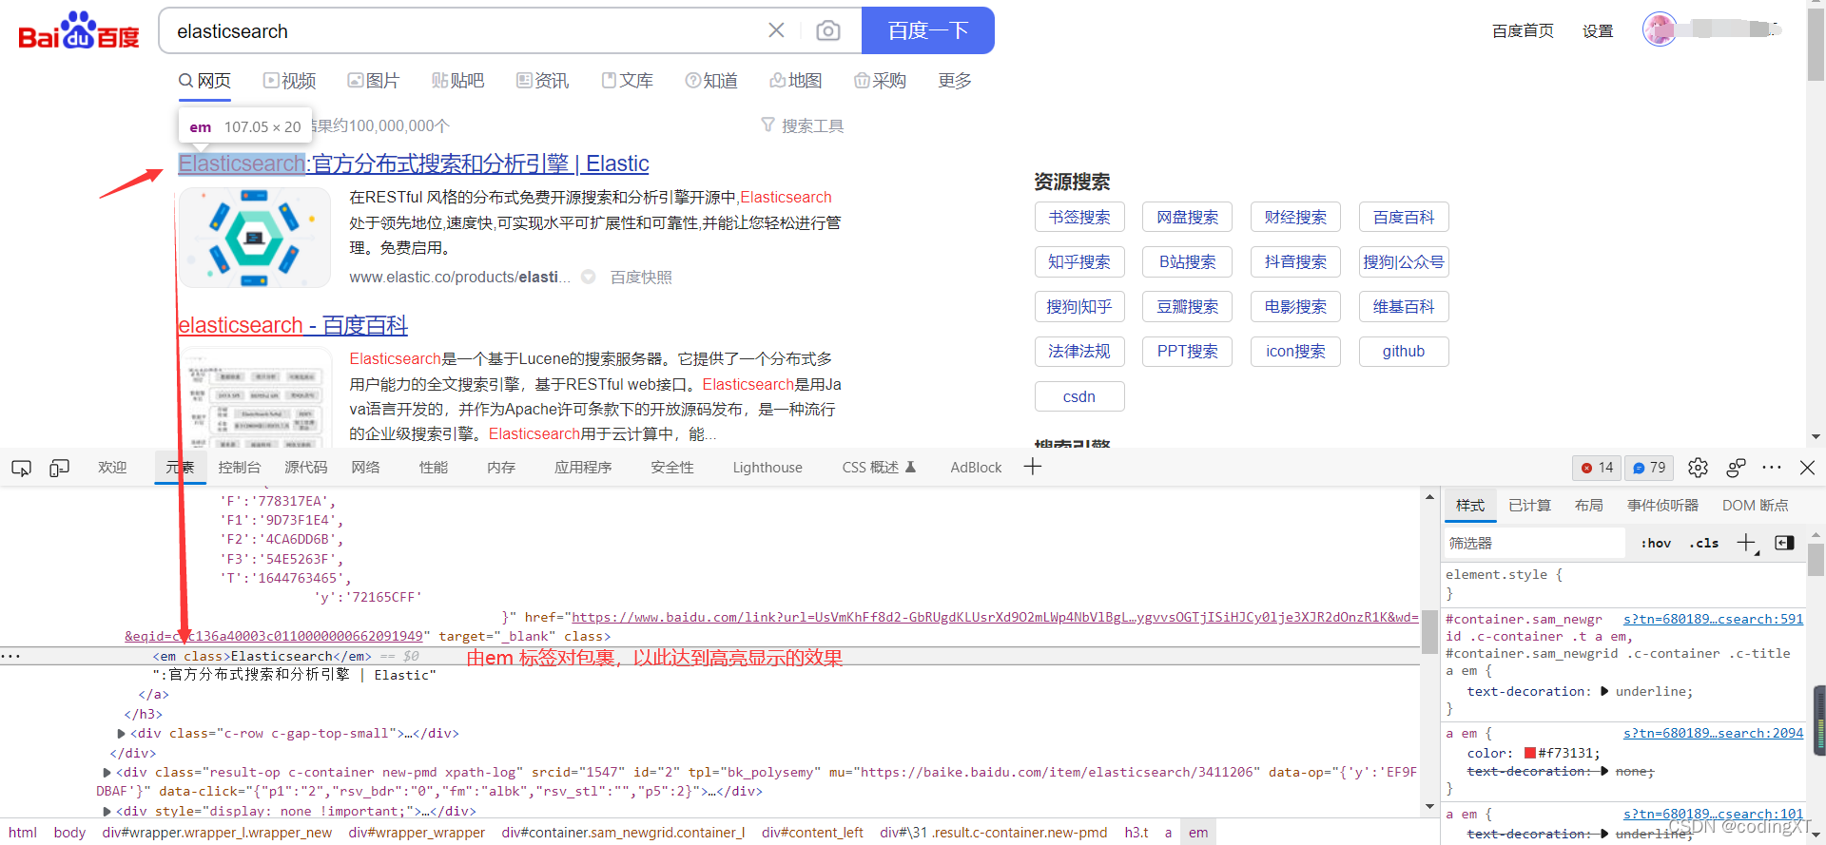This screenshot has width=1826, height=845.
Task: Click the icon搜索 resource button
Action: click(1295, 352)
